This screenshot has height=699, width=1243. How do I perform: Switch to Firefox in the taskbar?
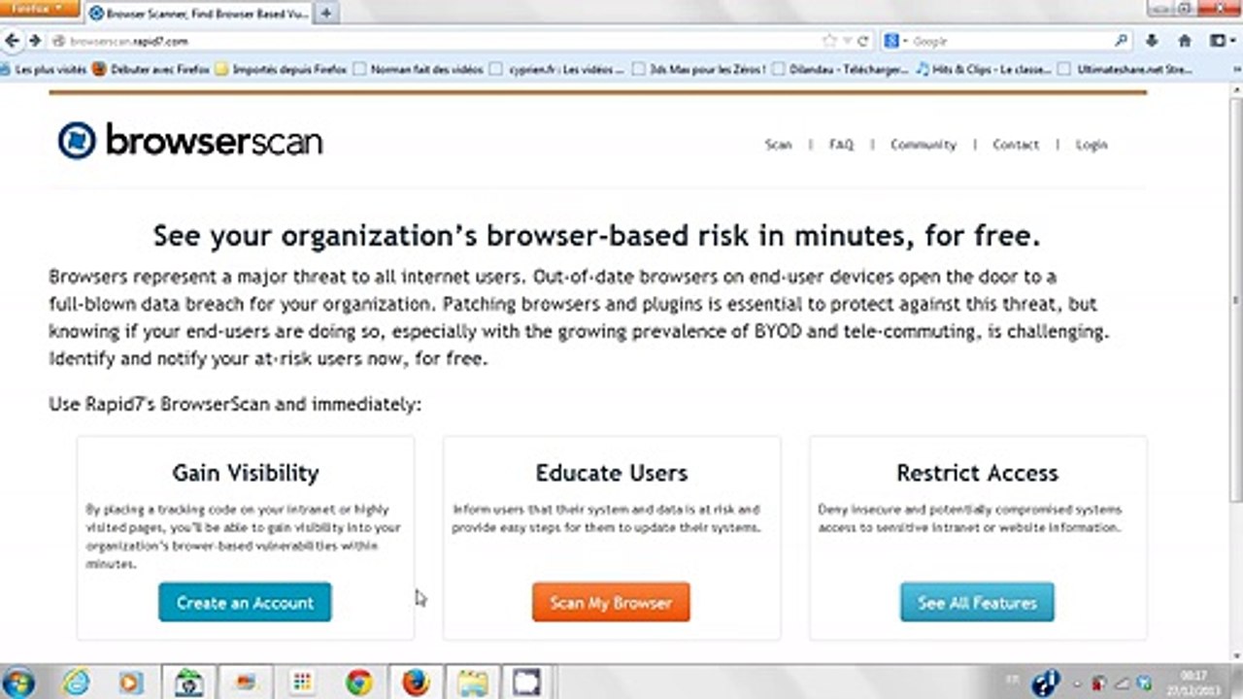point(416,682)
